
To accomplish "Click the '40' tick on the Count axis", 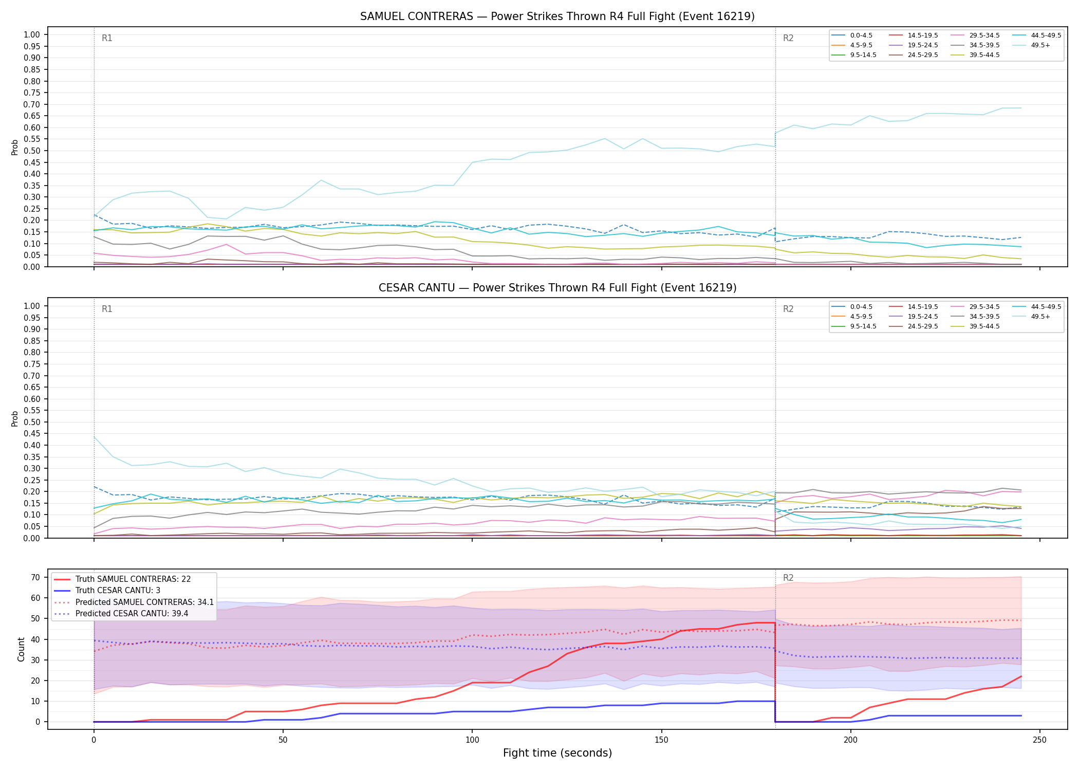I will coord(35,639).
